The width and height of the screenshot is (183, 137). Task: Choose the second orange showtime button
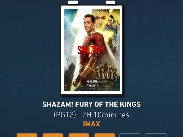[x=53, y=135]
